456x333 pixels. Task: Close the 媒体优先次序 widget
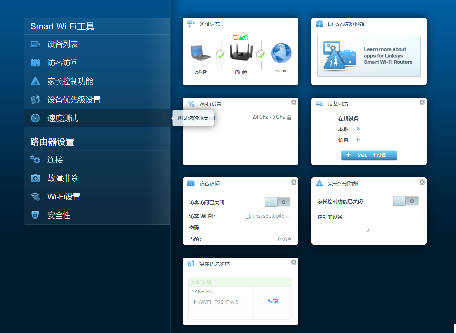pyautogui.click(x=294, y=262)
